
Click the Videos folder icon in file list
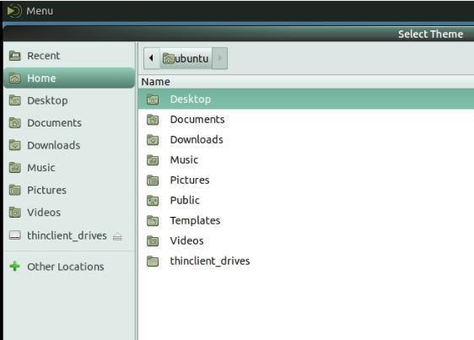click(x=153, y=241)
